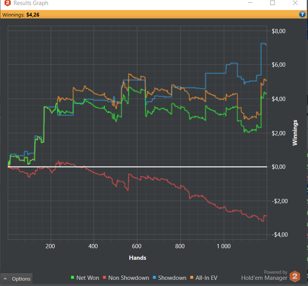This screenshot has width=308, height=286.
Task: Click the All-In EV orange legend swatch
Action: click(192, 278)
